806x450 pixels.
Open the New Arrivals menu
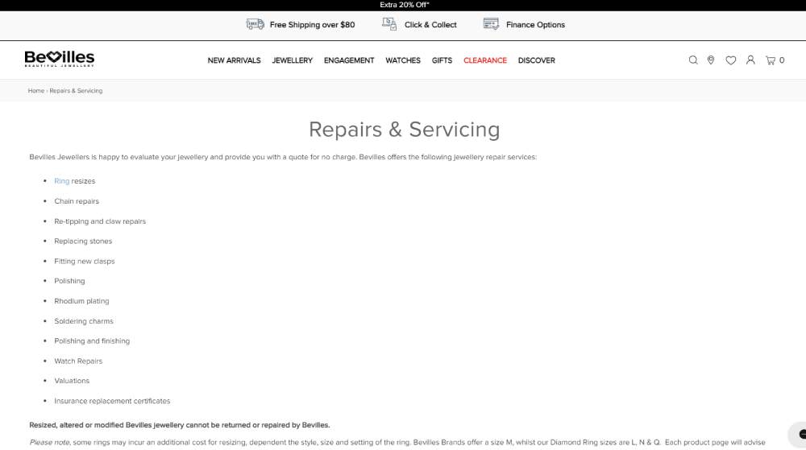pos(234,60)
